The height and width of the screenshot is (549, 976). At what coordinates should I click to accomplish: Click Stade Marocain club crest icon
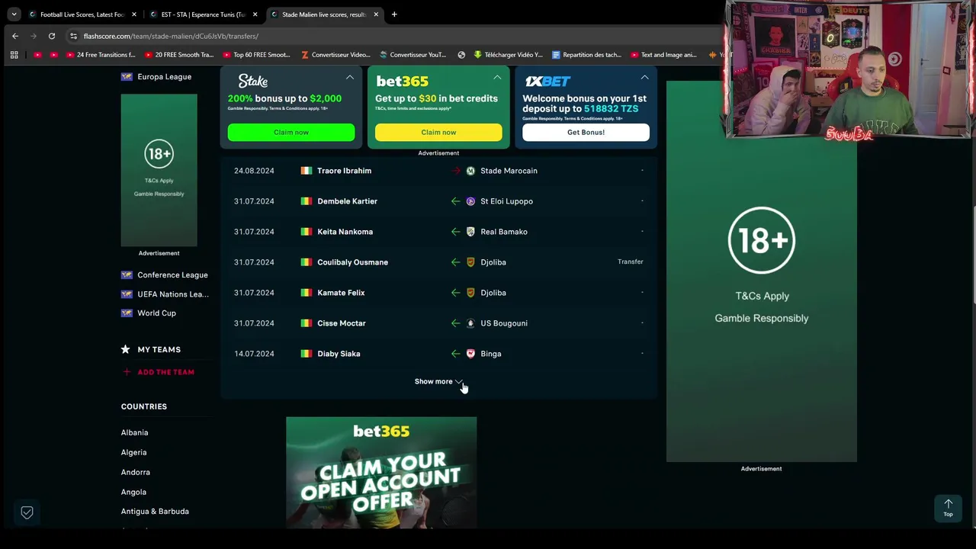[470, 171]
